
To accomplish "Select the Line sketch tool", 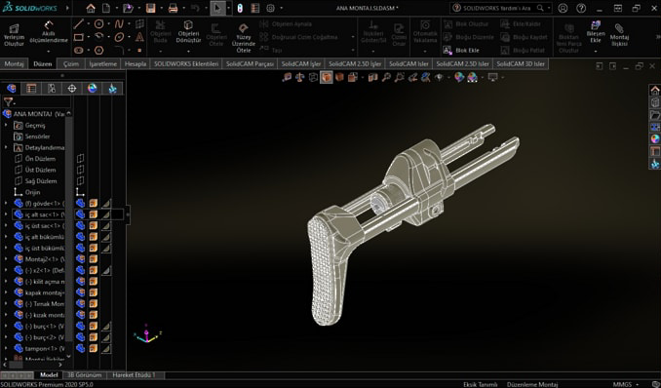I will (78, 24).
